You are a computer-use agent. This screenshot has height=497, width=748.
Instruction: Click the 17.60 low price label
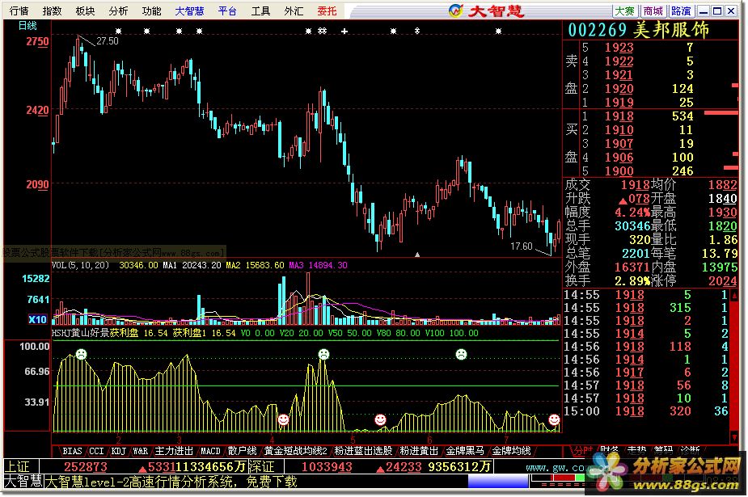(x=521, y=246)
